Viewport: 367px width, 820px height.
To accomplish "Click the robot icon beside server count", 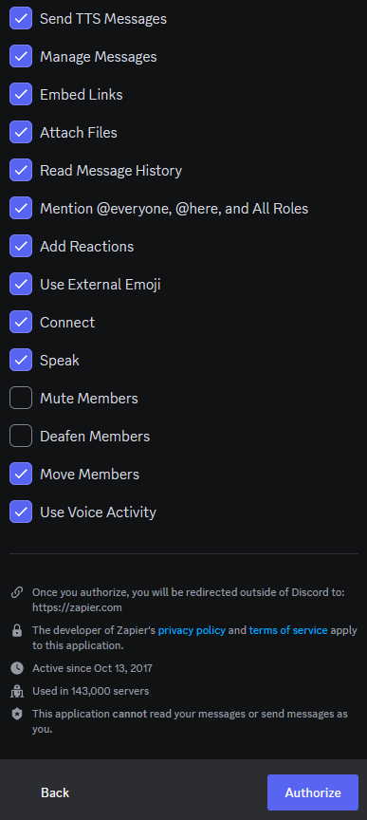I will tap(17, 691).
